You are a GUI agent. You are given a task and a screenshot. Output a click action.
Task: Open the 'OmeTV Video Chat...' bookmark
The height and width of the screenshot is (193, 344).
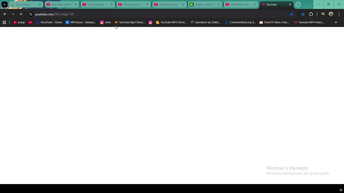pos(274,22)
